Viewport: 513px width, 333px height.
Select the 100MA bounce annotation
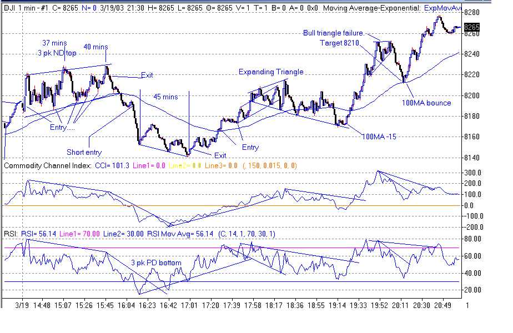[426, 103]
